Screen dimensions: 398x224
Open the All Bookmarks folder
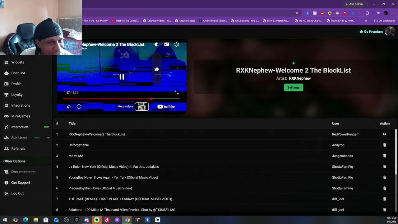(385, 21)
